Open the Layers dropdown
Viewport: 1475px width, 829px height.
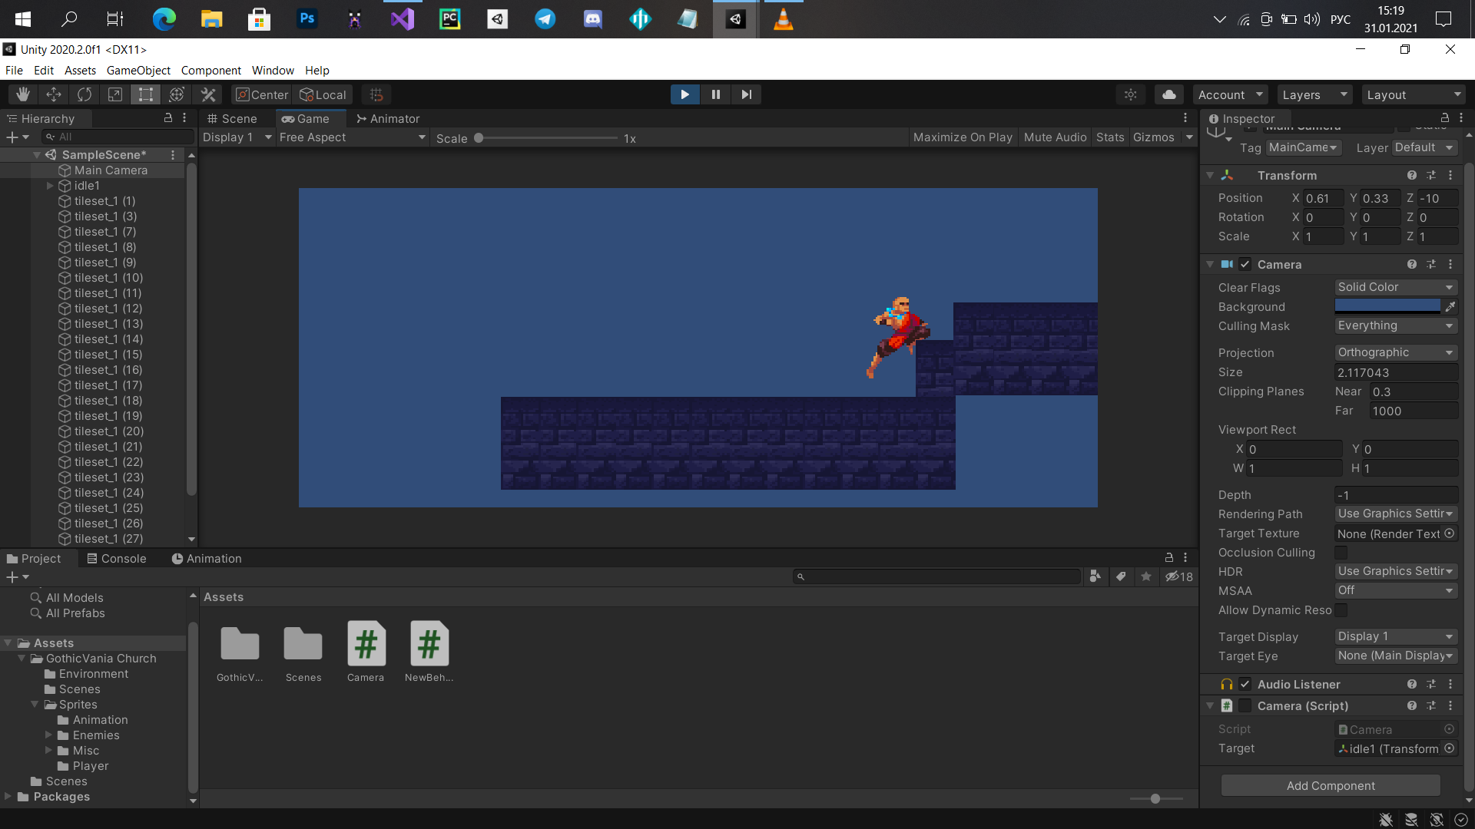click(x=1314, y=94)
